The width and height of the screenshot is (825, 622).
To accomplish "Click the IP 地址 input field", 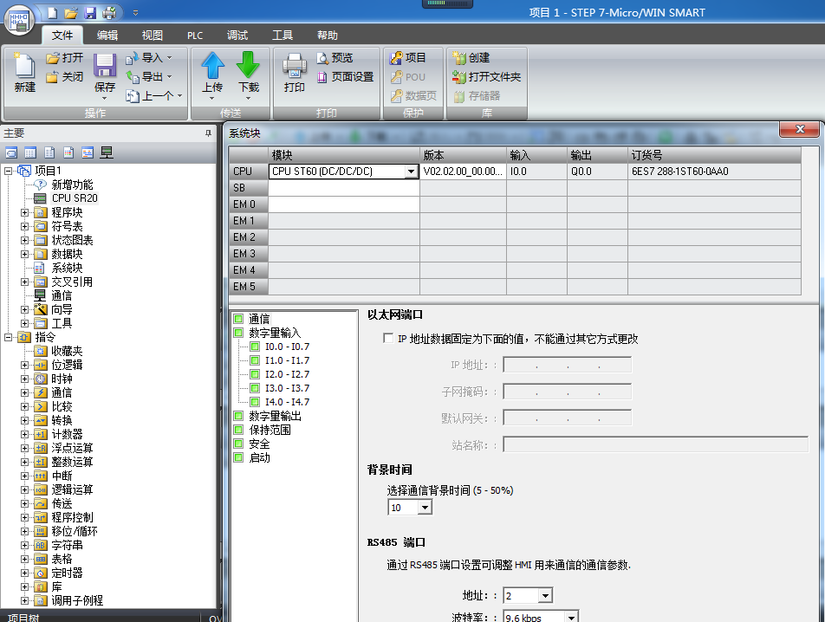I will pyautogui.click(x=567, y=366).
